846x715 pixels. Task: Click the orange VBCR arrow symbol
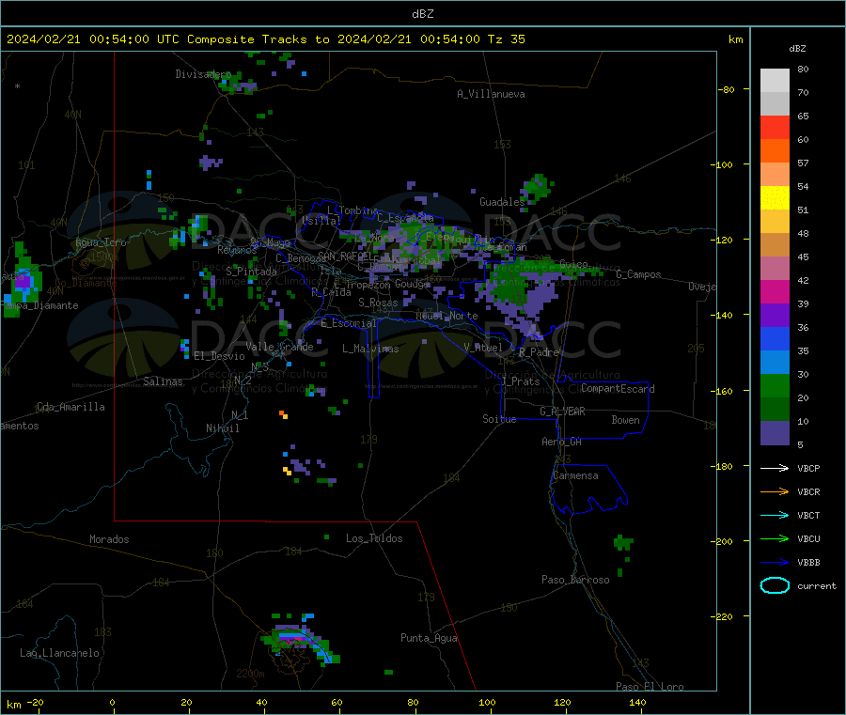point(775,491)
